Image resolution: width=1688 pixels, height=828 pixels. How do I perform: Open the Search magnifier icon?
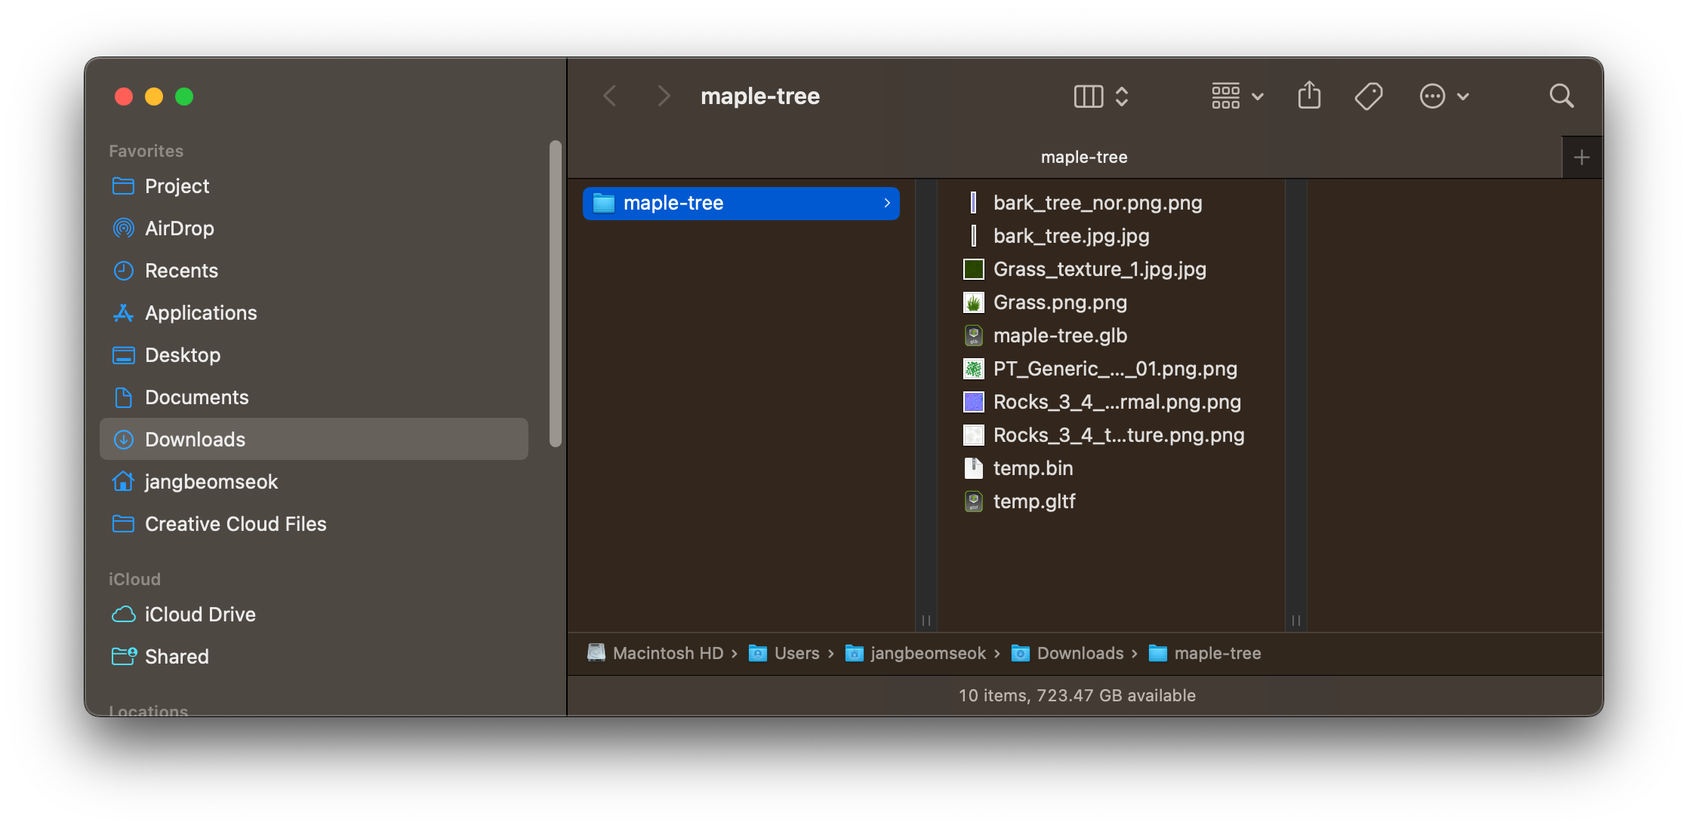click(x=1560, y=96)
